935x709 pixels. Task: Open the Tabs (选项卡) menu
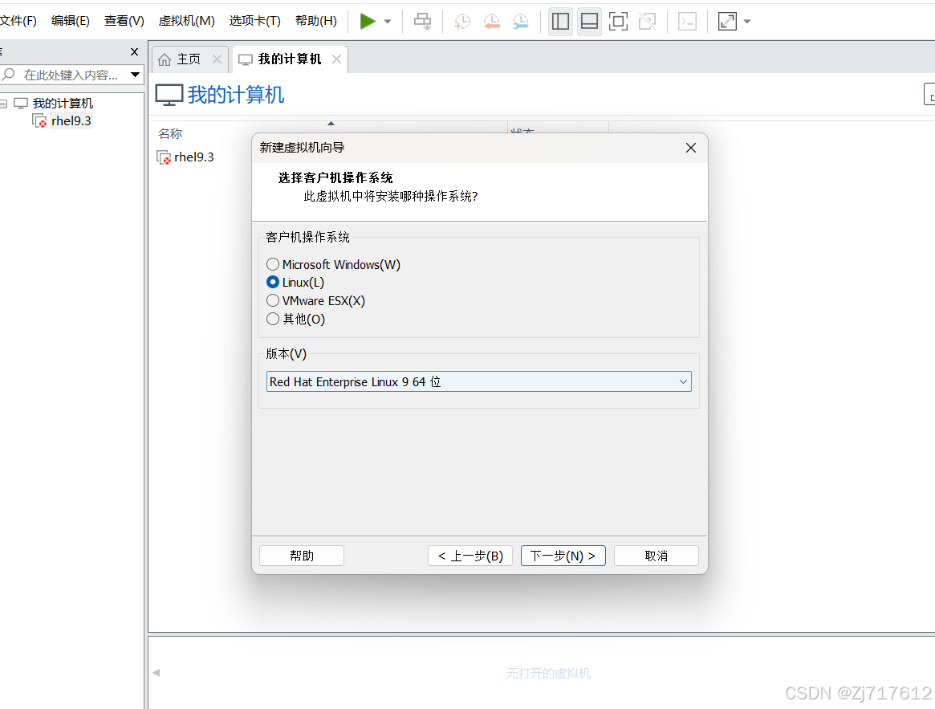pos(254,21)
